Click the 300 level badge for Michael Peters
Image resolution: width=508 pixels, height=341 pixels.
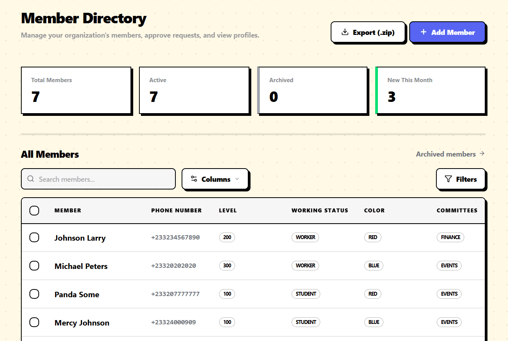[227, 265]
